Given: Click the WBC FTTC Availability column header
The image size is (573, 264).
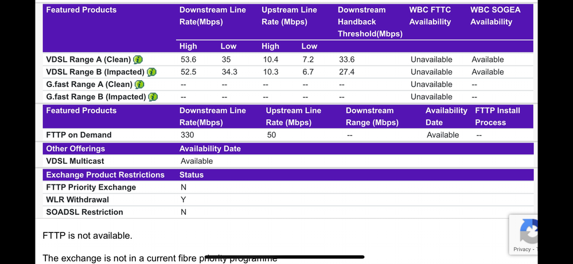Looking at the screenshot, I should point(430,16).
